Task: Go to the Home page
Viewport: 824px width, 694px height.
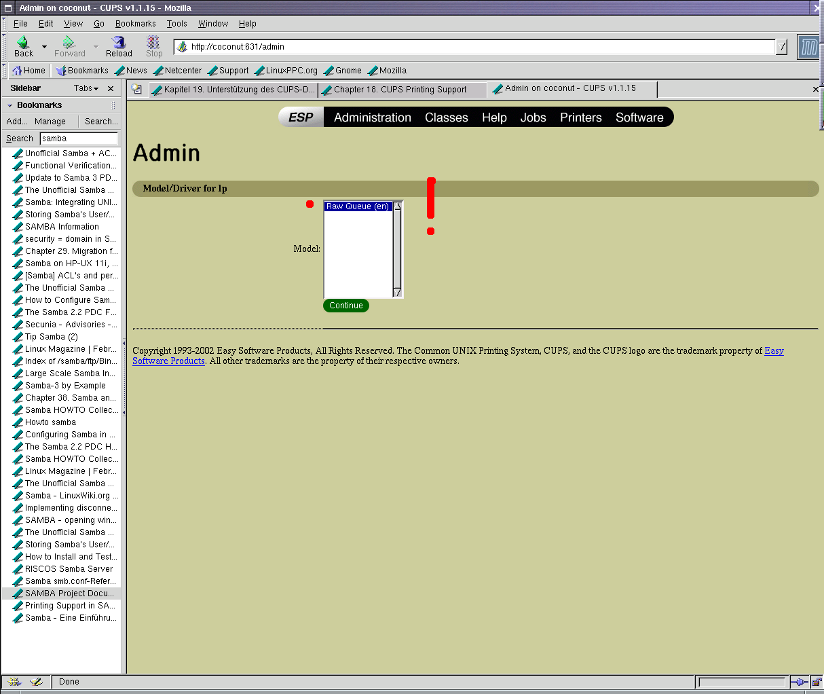Action: (x=29, y=71)
